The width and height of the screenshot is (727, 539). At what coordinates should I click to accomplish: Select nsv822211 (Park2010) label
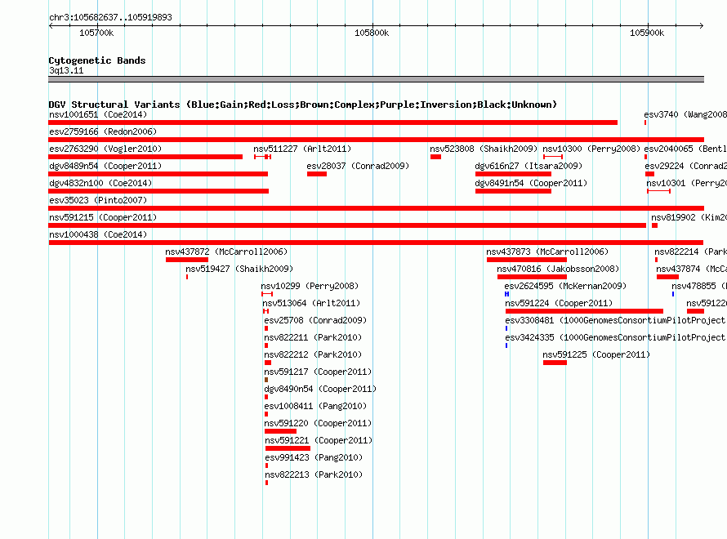pos(313,337)
